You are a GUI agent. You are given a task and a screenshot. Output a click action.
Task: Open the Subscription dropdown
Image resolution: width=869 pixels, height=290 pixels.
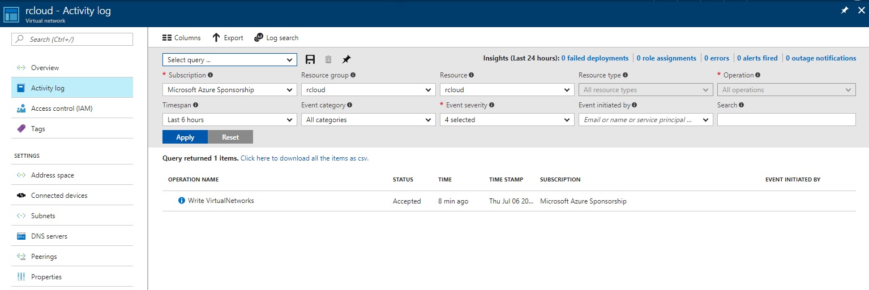229,90
